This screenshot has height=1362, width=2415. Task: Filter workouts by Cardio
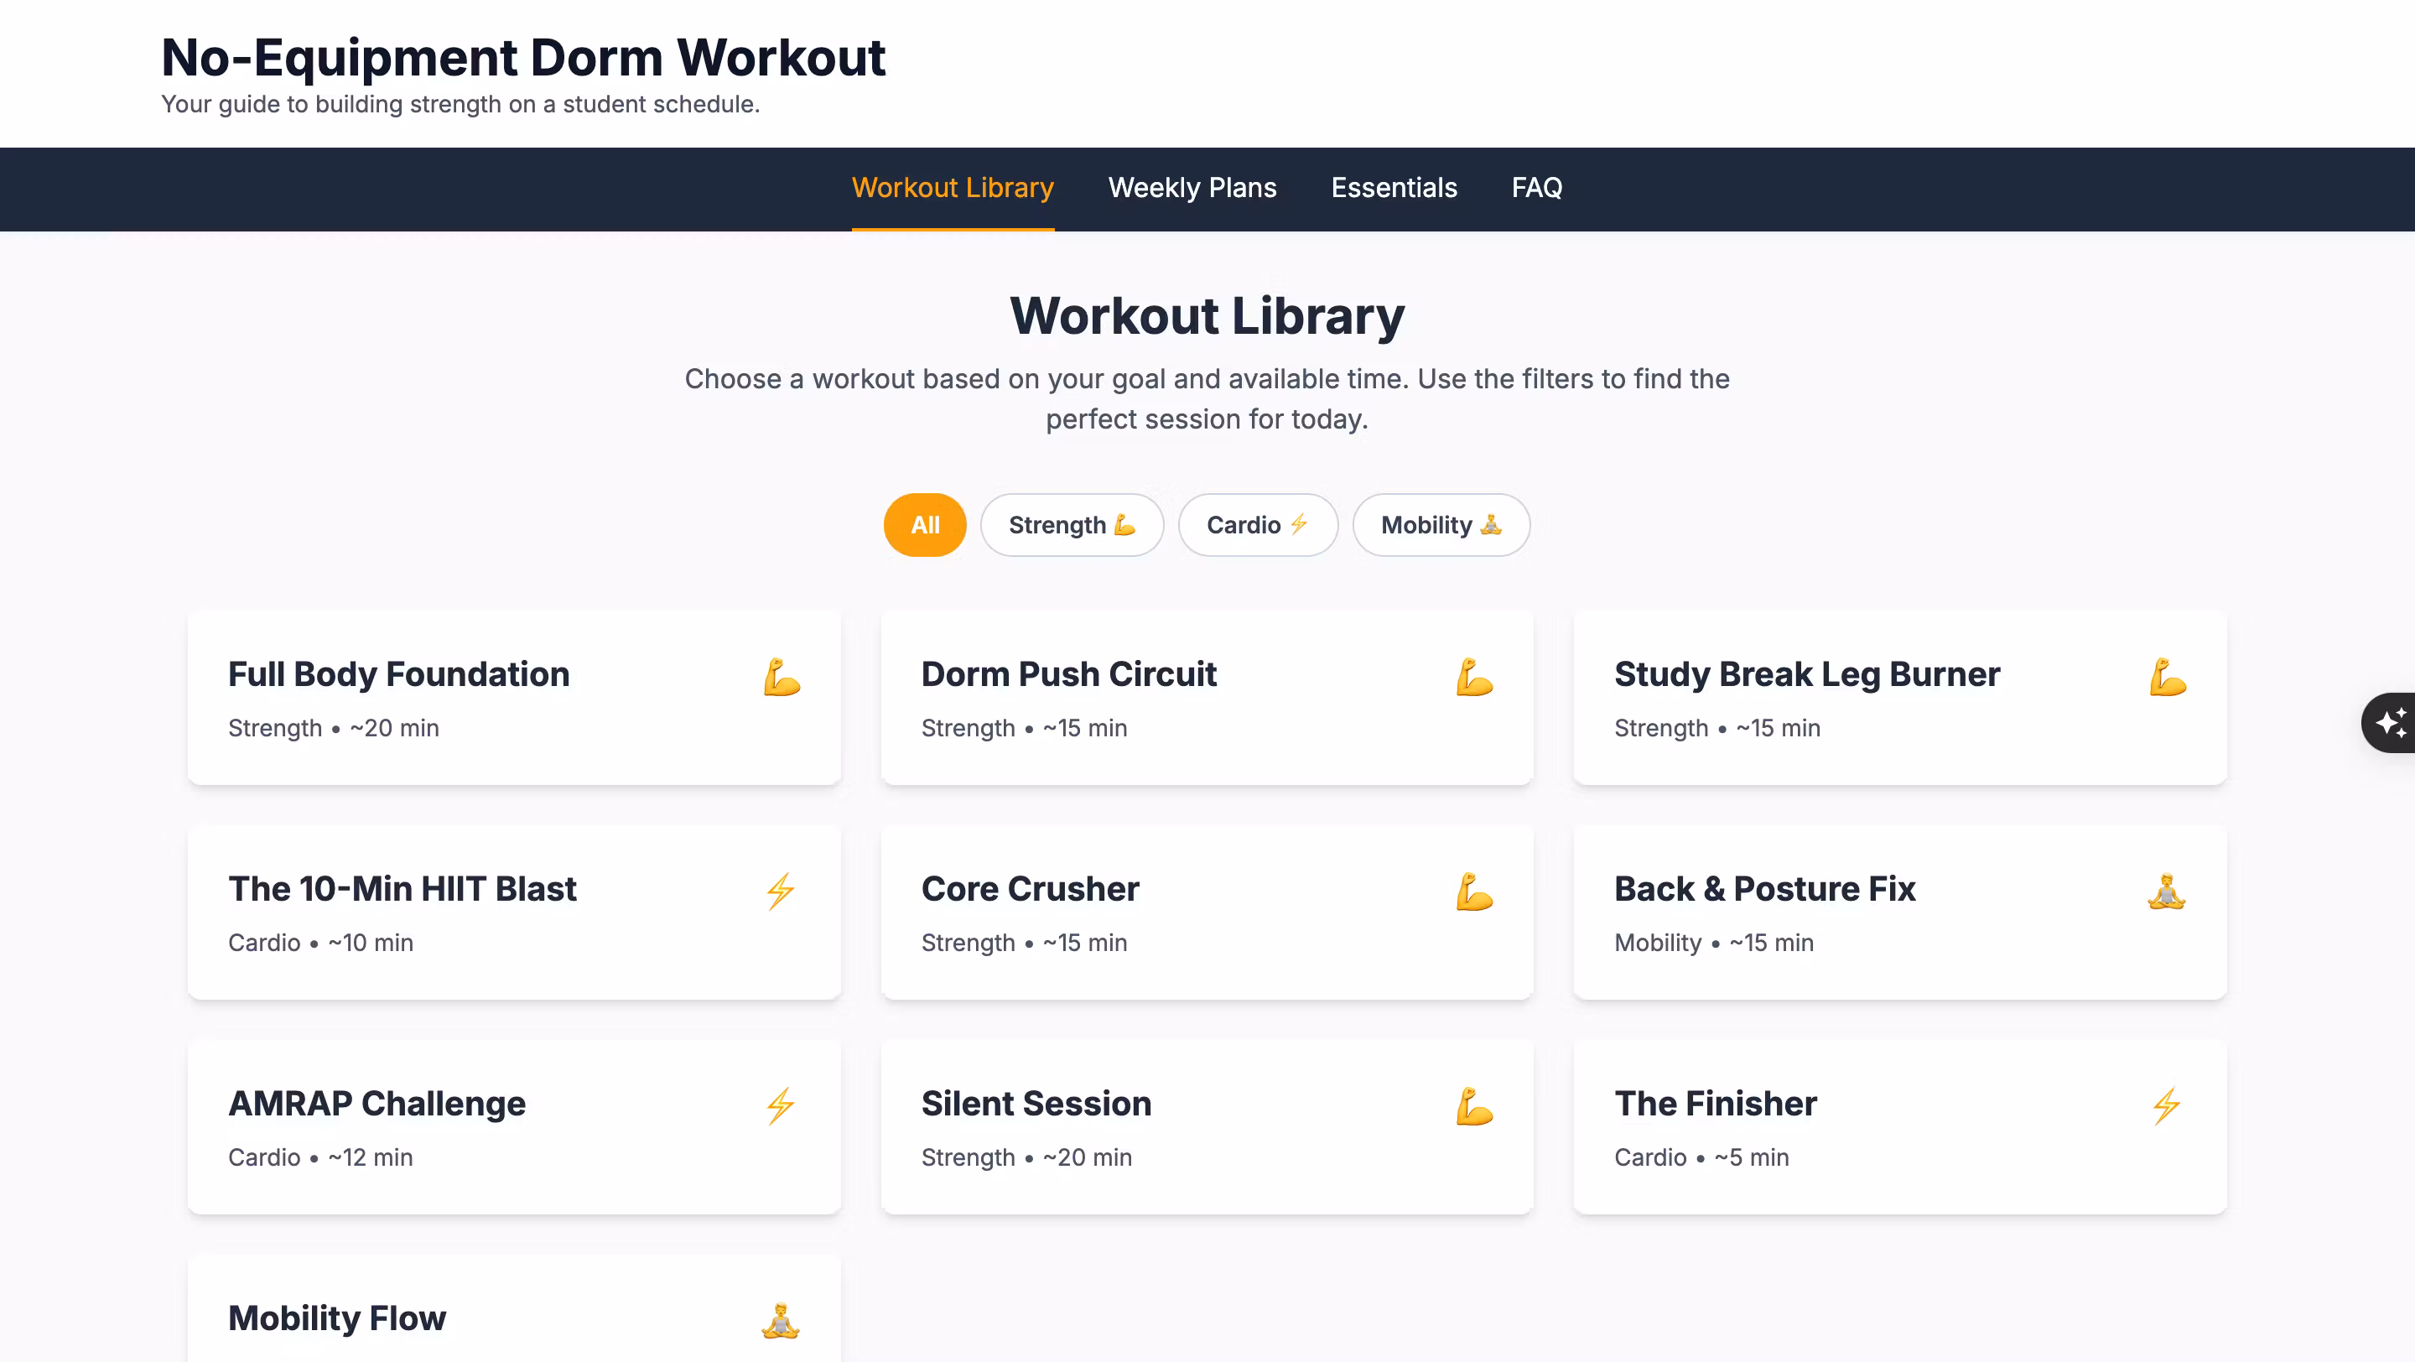(1257, 525)
